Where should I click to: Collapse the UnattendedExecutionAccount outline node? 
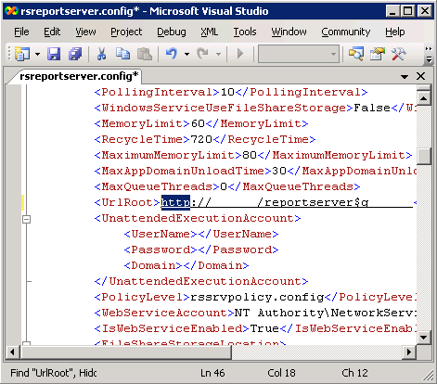pos(27,219)
